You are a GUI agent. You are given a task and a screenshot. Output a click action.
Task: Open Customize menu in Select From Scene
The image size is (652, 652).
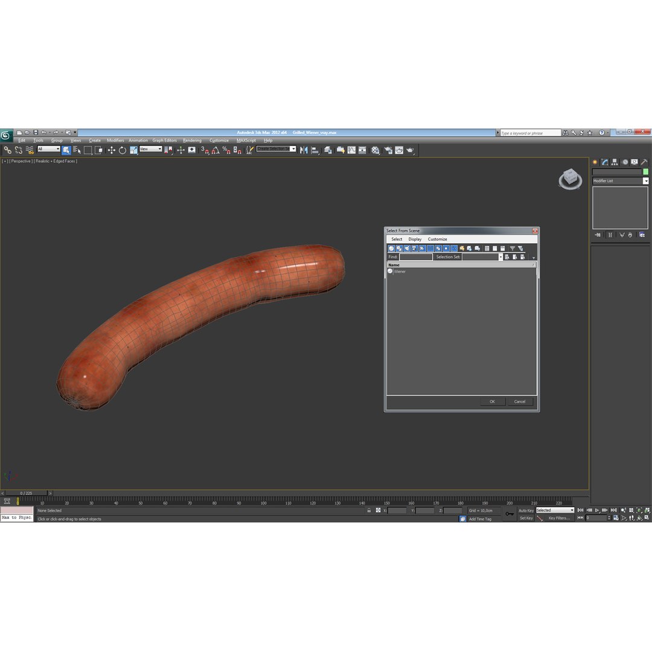[x=438, y=239]
